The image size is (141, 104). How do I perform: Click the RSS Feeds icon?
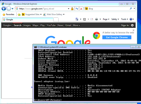point(84,19)
